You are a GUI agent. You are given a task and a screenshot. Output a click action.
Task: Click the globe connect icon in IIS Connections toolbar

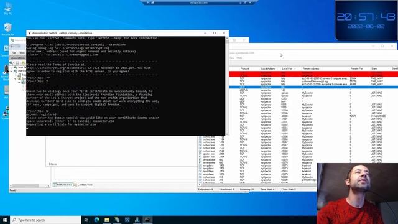(x=11, y=63)
